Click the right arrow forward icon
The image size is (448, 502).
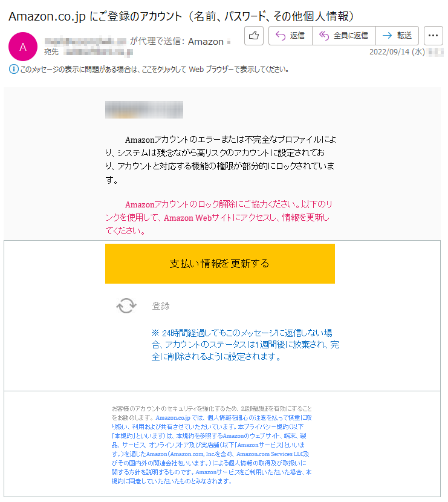click(x=387, y=36)
